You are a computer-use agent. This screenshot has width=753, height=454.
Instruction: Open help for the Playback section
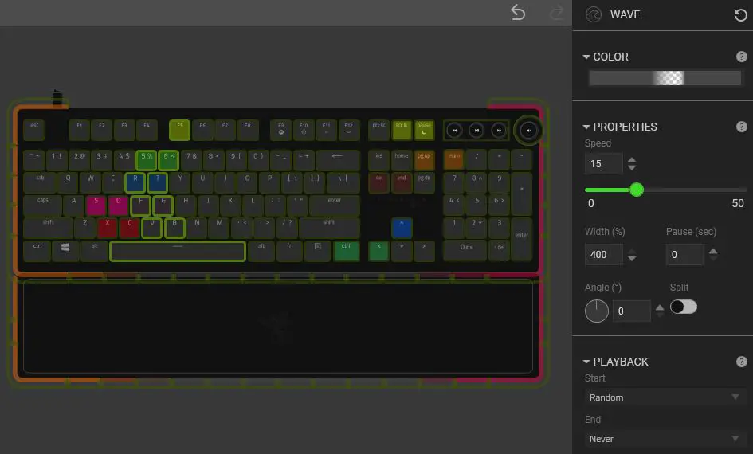click(742, 362)
